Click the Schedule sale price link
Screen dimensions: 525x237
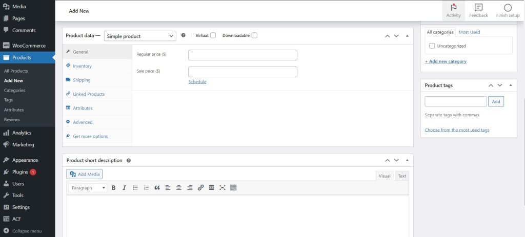[197, 81]
